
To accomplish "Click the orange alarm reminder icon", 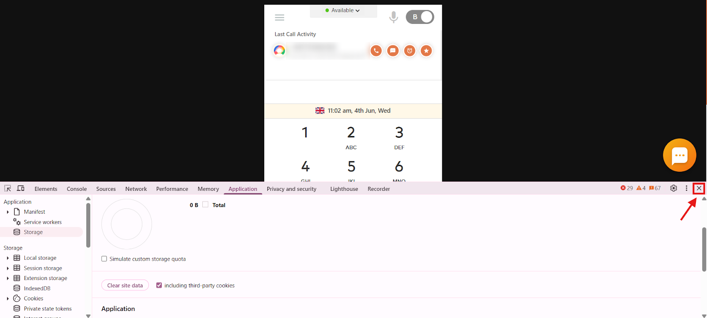I will coord(410,51).
